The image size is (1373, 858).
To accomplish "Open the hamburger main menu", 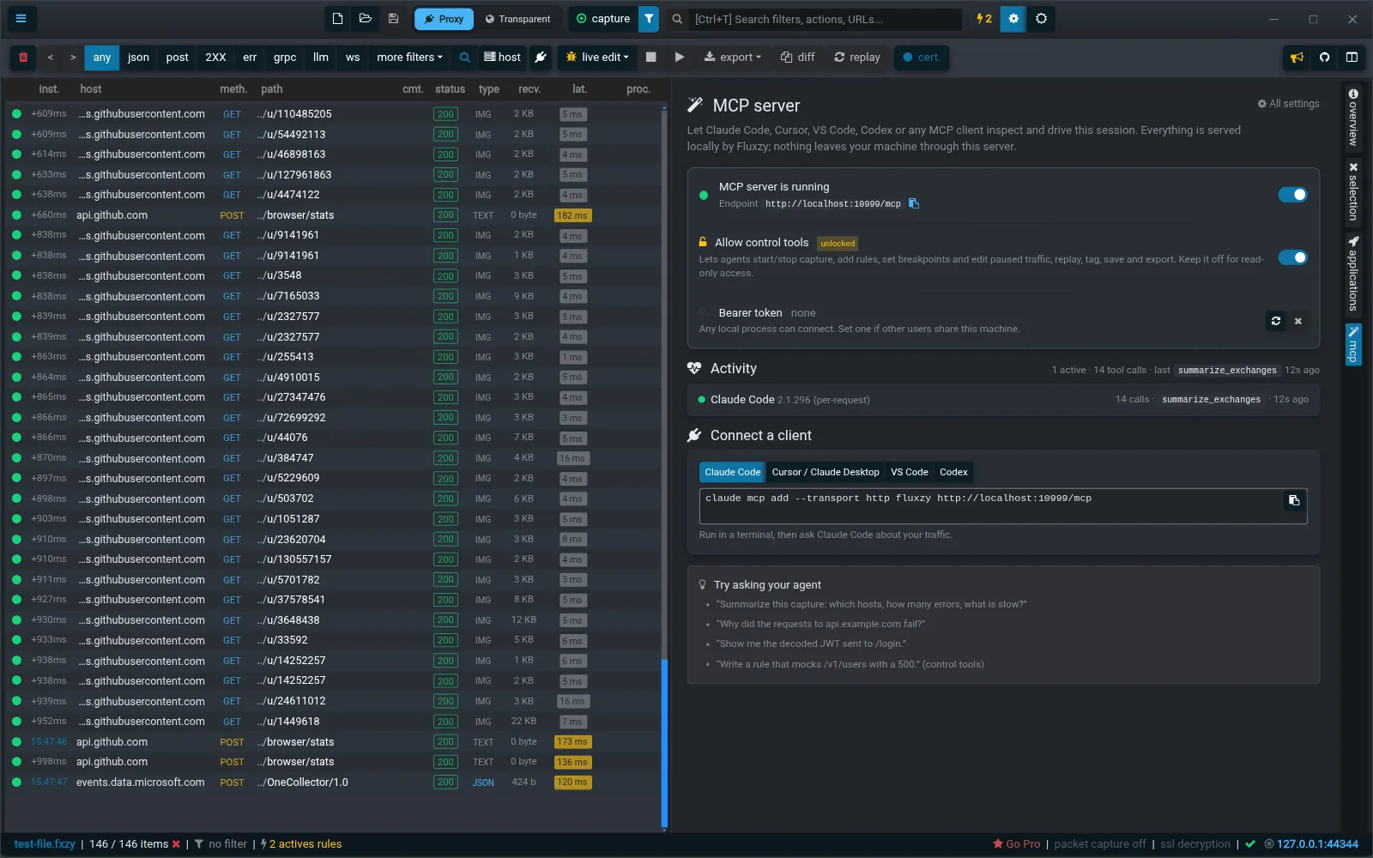I will [x=21, y=19].
